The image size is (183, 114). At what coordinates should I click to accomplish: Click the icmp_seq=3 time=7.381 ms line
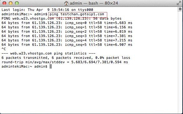point(67,36)
